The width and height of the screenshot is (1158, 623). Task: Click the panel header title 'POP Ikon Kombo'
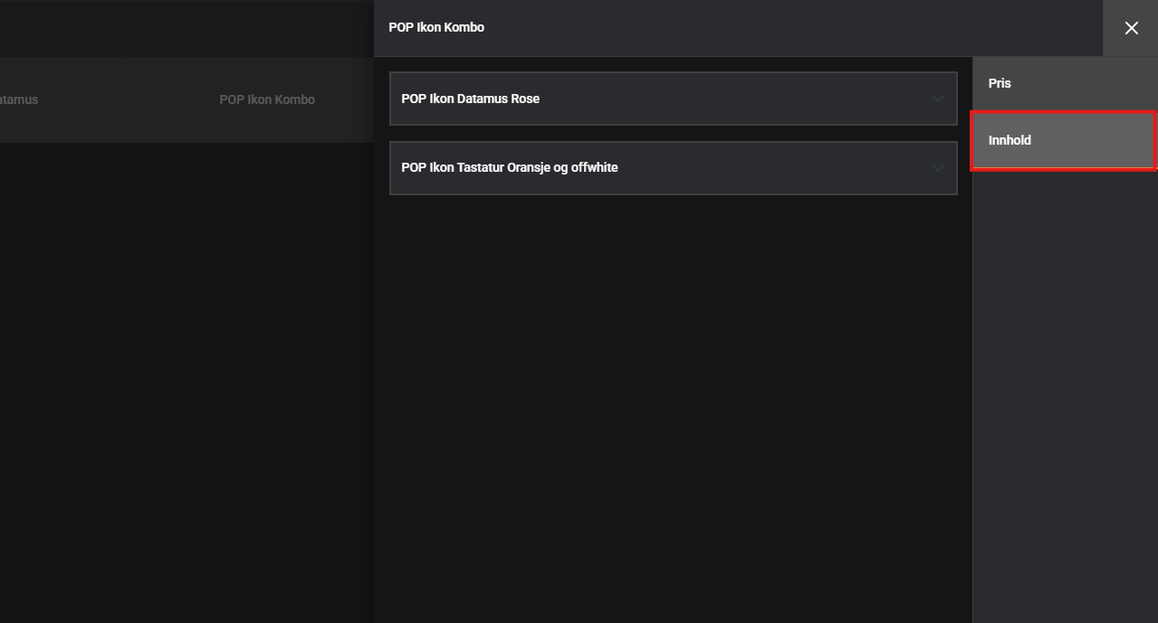click(x=436, y=27)
